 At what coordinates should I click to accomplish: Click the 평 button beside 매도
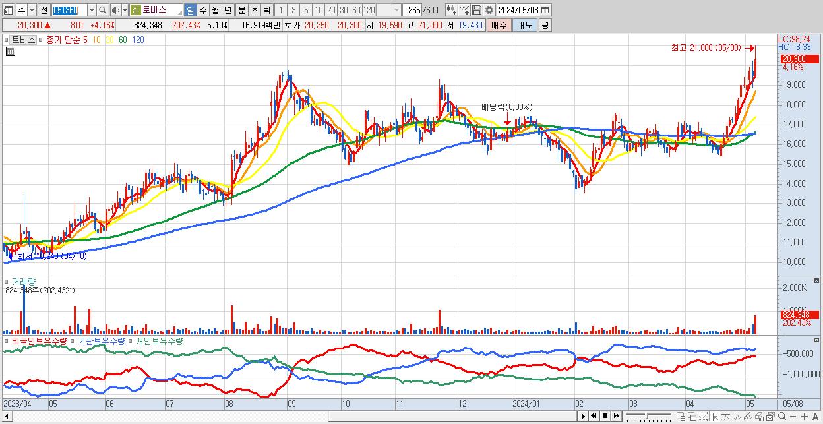[545, 25]
